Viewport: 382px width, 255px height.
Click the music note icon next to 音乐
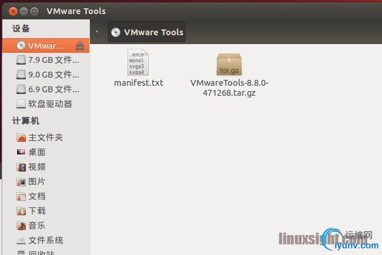(21, 226)
